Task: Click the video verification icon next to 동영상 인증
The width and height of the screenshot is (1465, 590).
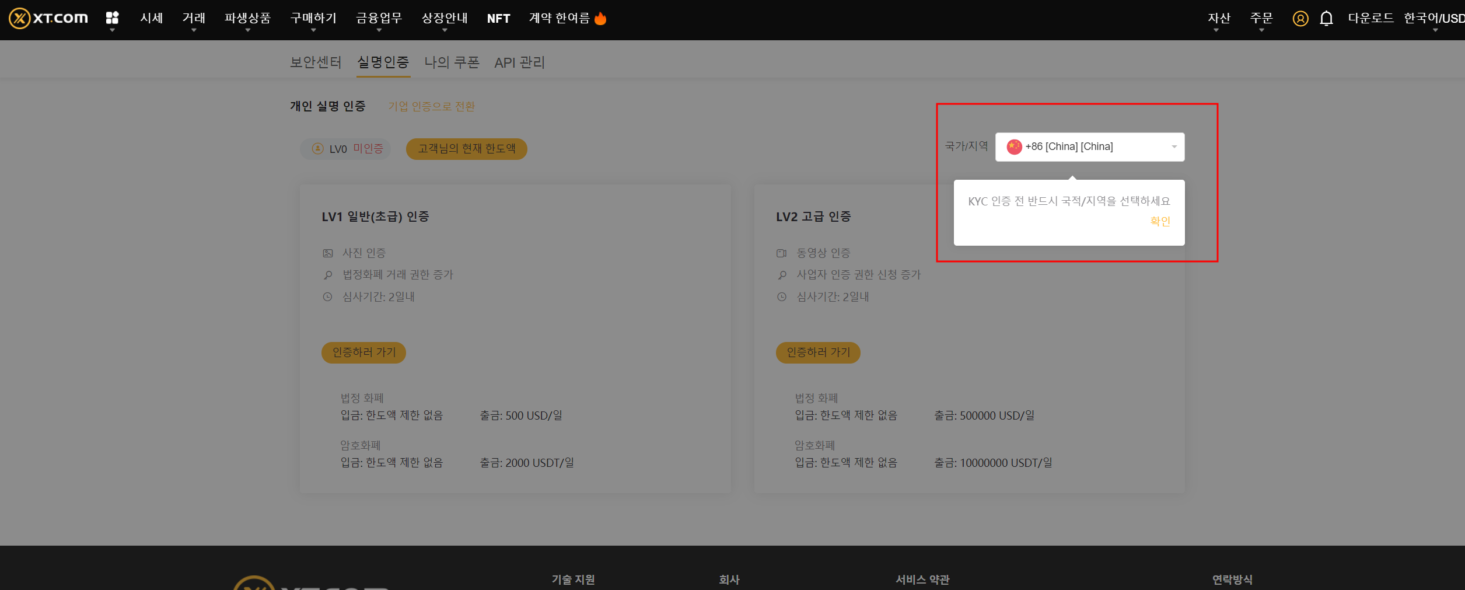Action: (x=782, y=253)
